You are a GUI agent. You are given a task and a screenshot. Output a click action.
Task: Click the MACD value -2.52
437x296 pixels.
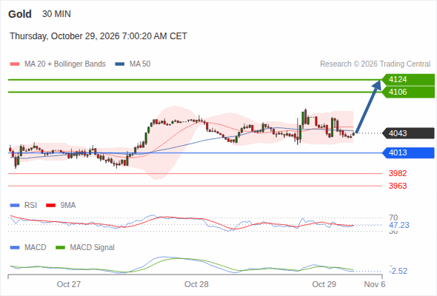(398, 271)
